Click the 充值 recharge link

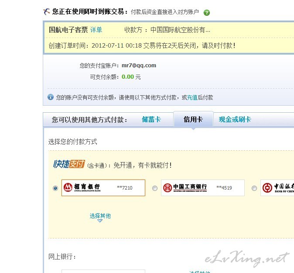192,97
